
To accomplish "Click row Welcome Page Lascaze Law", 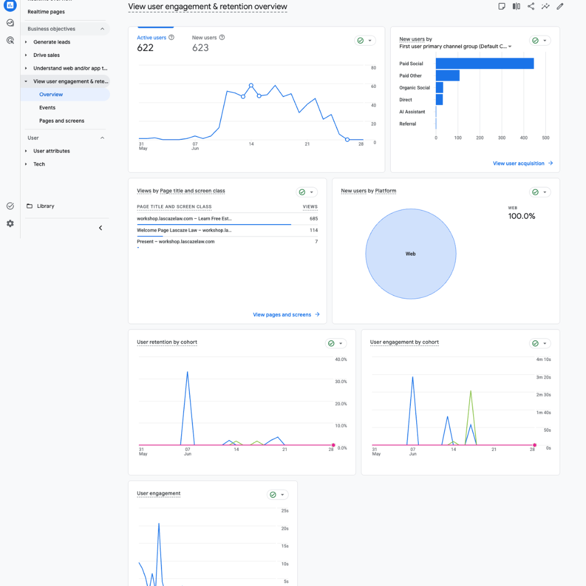I will coord(227,231).
